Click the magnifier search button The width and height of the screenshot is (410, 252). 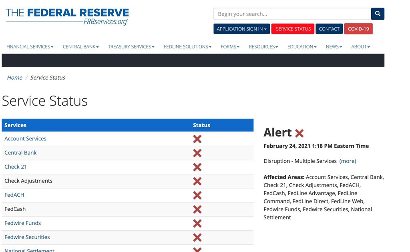tap(378, 14)
